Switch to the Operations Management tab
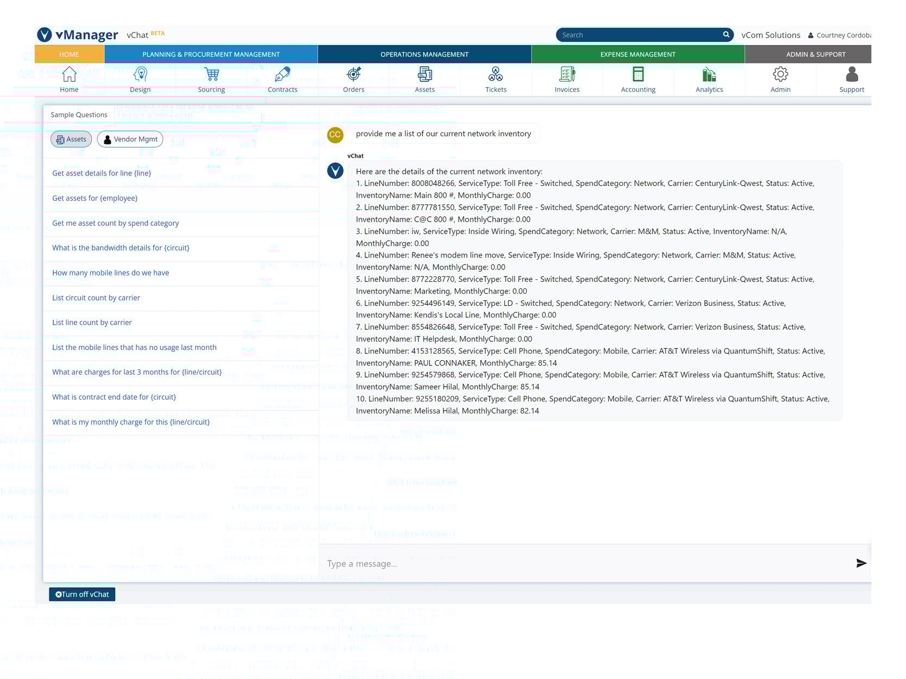906x679 pixels. [424, 54]
